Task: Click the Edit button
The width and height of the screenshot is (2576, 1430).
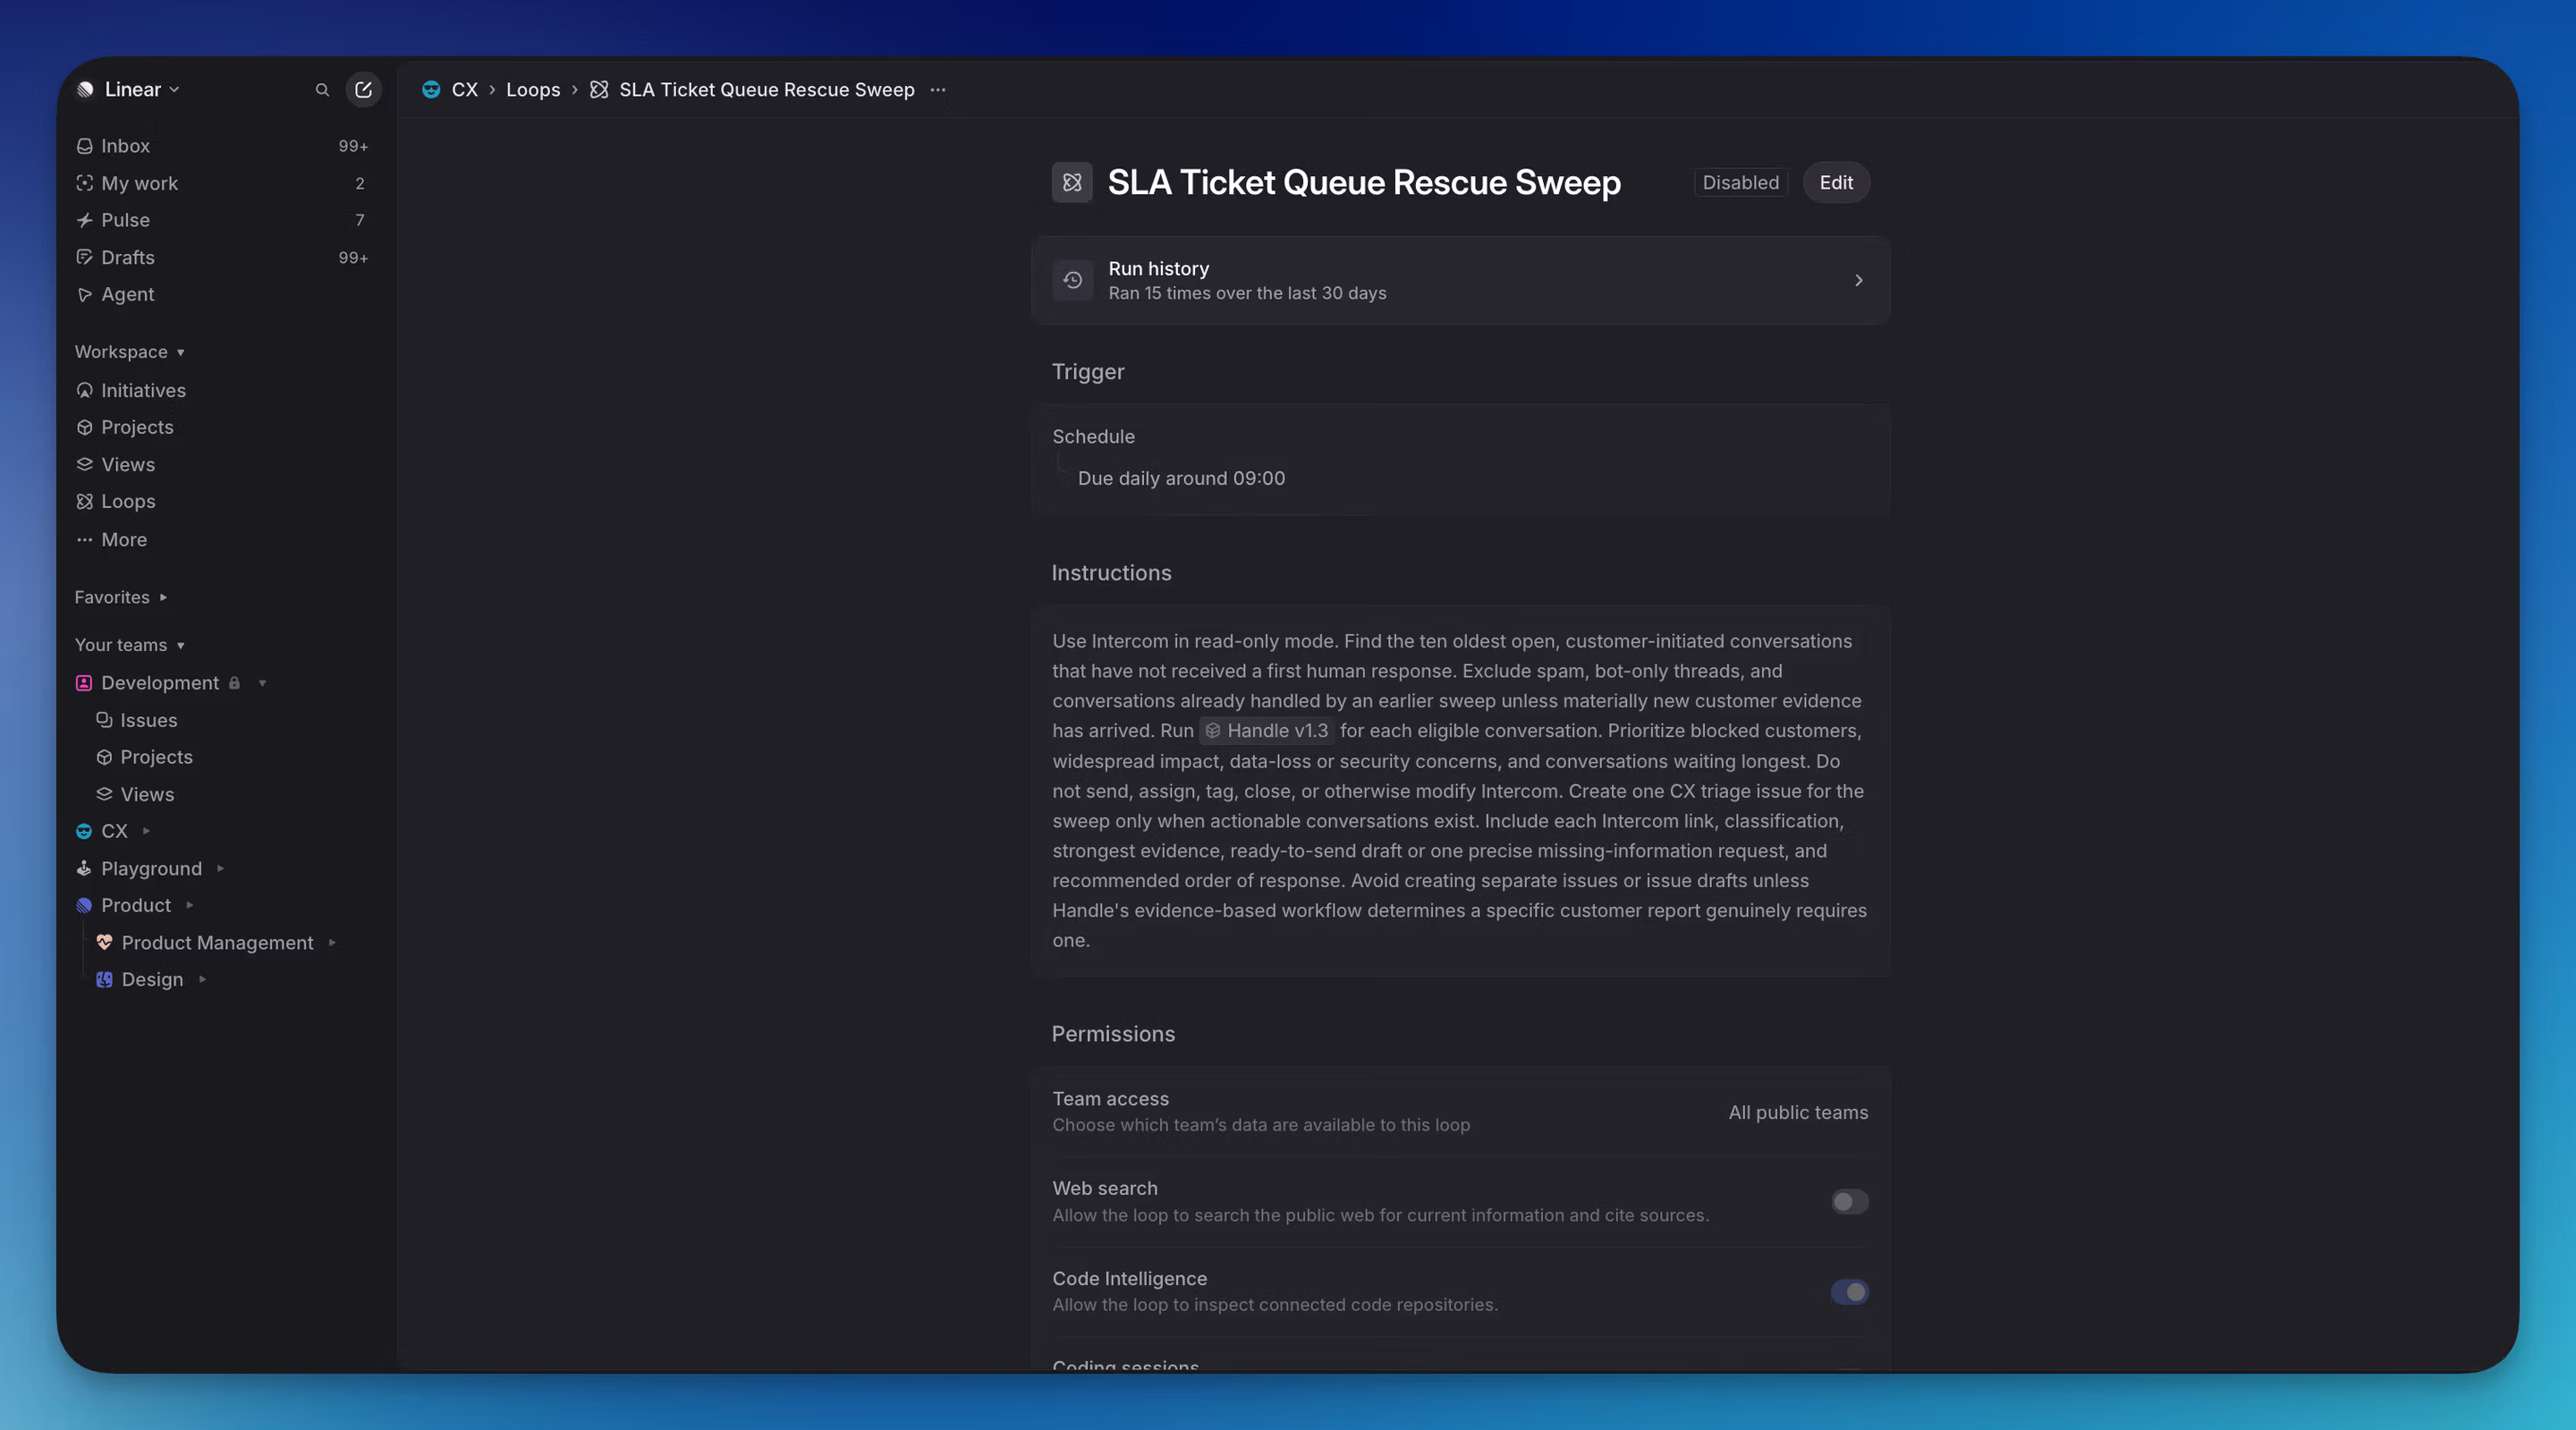Action: [1836, 183]
